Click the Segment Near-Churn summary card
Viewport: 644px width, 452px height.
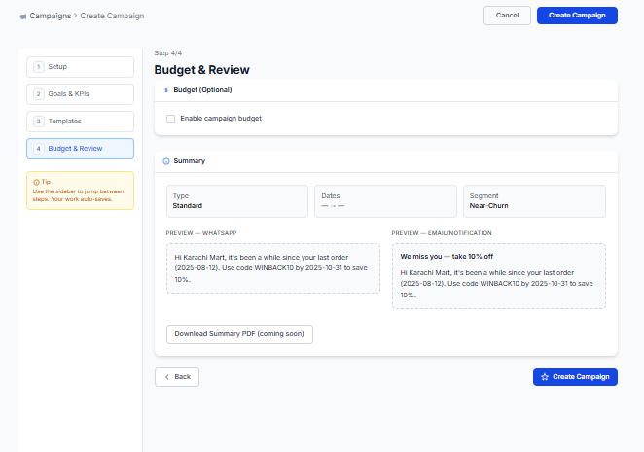click(x=534, y=201)
